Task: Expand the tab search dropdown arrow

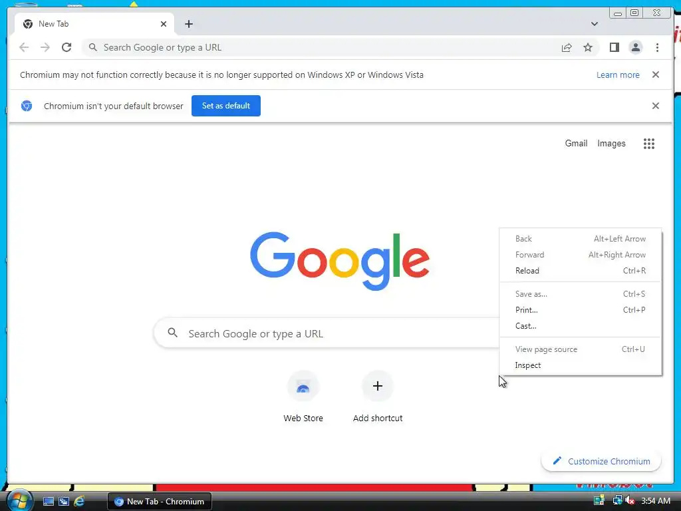Action: [594, 24]
